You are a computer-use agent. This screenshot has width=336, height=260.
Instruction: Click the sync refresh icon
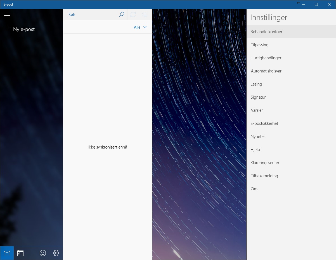click(133, 14)
